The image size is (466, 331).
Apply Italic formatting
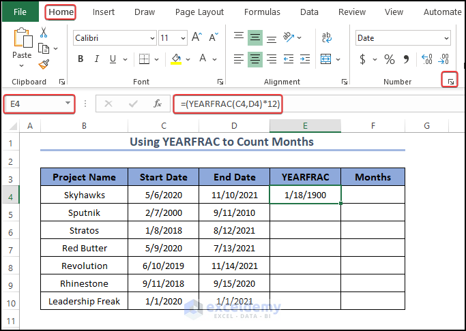click(97, 59)
